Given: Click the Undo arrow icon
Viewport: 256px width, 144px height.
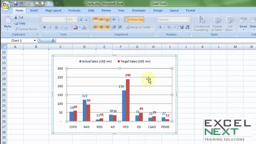Looking at the screenshot, I should coord(21,4).
